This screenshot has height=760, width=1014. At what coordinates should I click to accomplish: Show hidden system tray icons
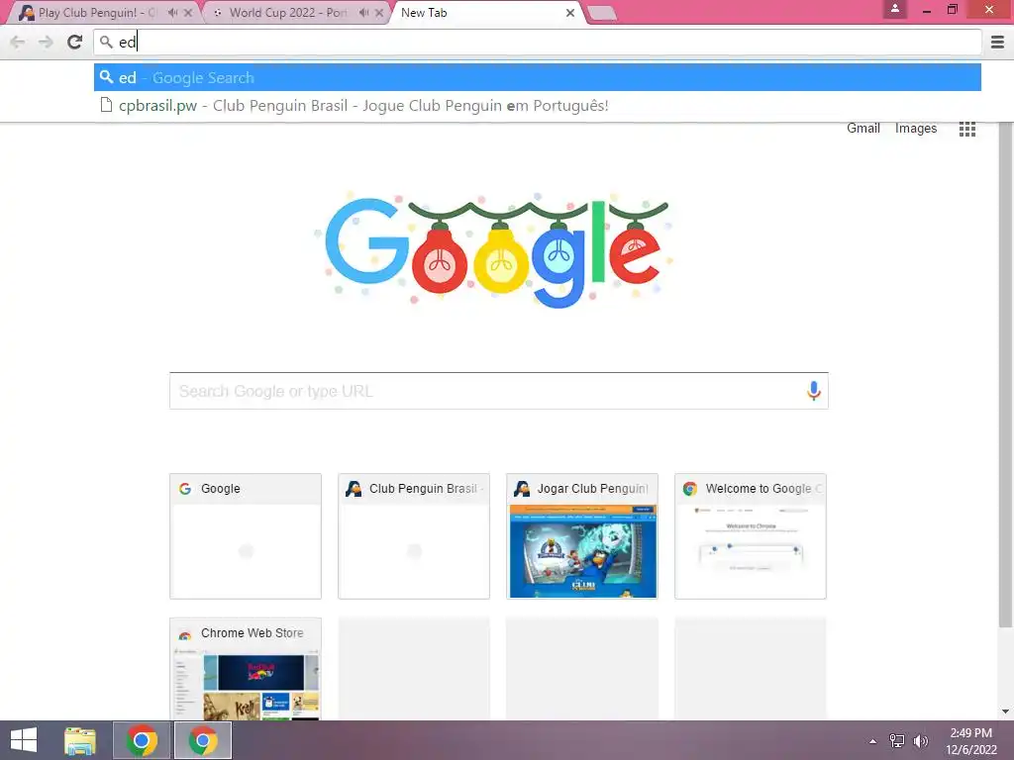[x=873, y=741]
